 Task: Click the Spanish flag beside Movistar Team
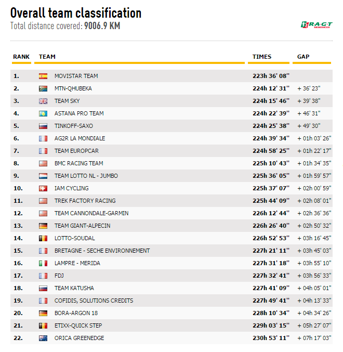click(43, 76)
